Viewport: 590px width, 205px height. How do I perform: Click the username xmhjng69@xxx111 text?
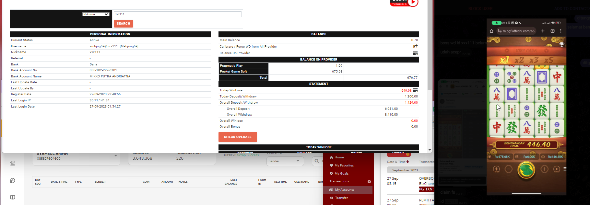pos(104,46)
